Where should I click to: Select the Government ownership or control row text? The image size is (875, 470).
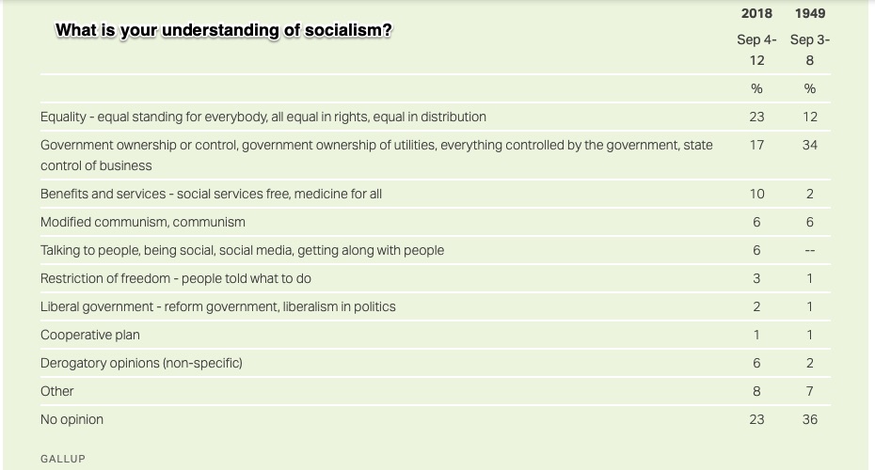tap(376, 155)
